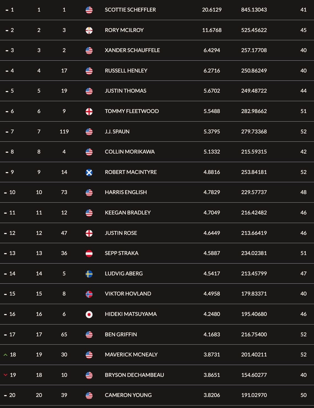Click Tommy Fleetwood's England flag icon
314x408 pixels.
(89, 112)
